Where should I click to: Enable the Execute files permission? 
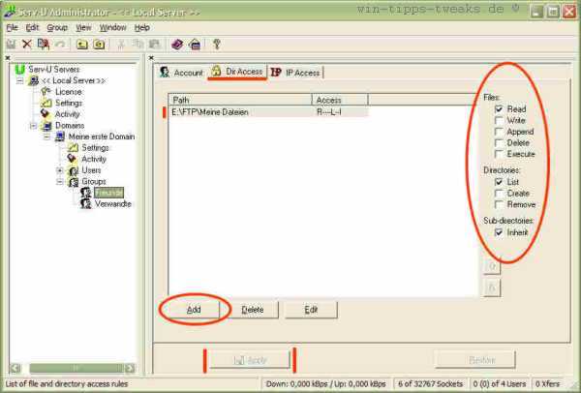499,154
